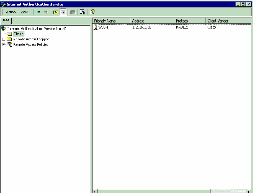This screenshot has height=193, width=253.
Task: Close the Internet Authentication Service window
Action: point(249,4)
